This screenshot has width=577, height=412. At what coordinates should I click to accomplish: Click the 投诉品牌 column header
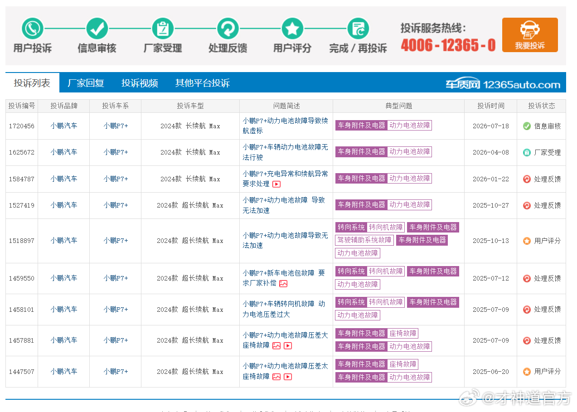click(63, 106)
